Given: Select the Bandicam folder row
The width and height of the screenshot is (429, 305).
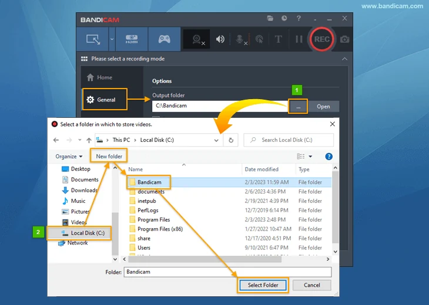Looking at the screenshot, I should click(229, 182).
